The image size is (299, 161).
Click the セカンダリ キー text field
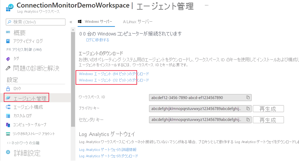click(200, 120)
